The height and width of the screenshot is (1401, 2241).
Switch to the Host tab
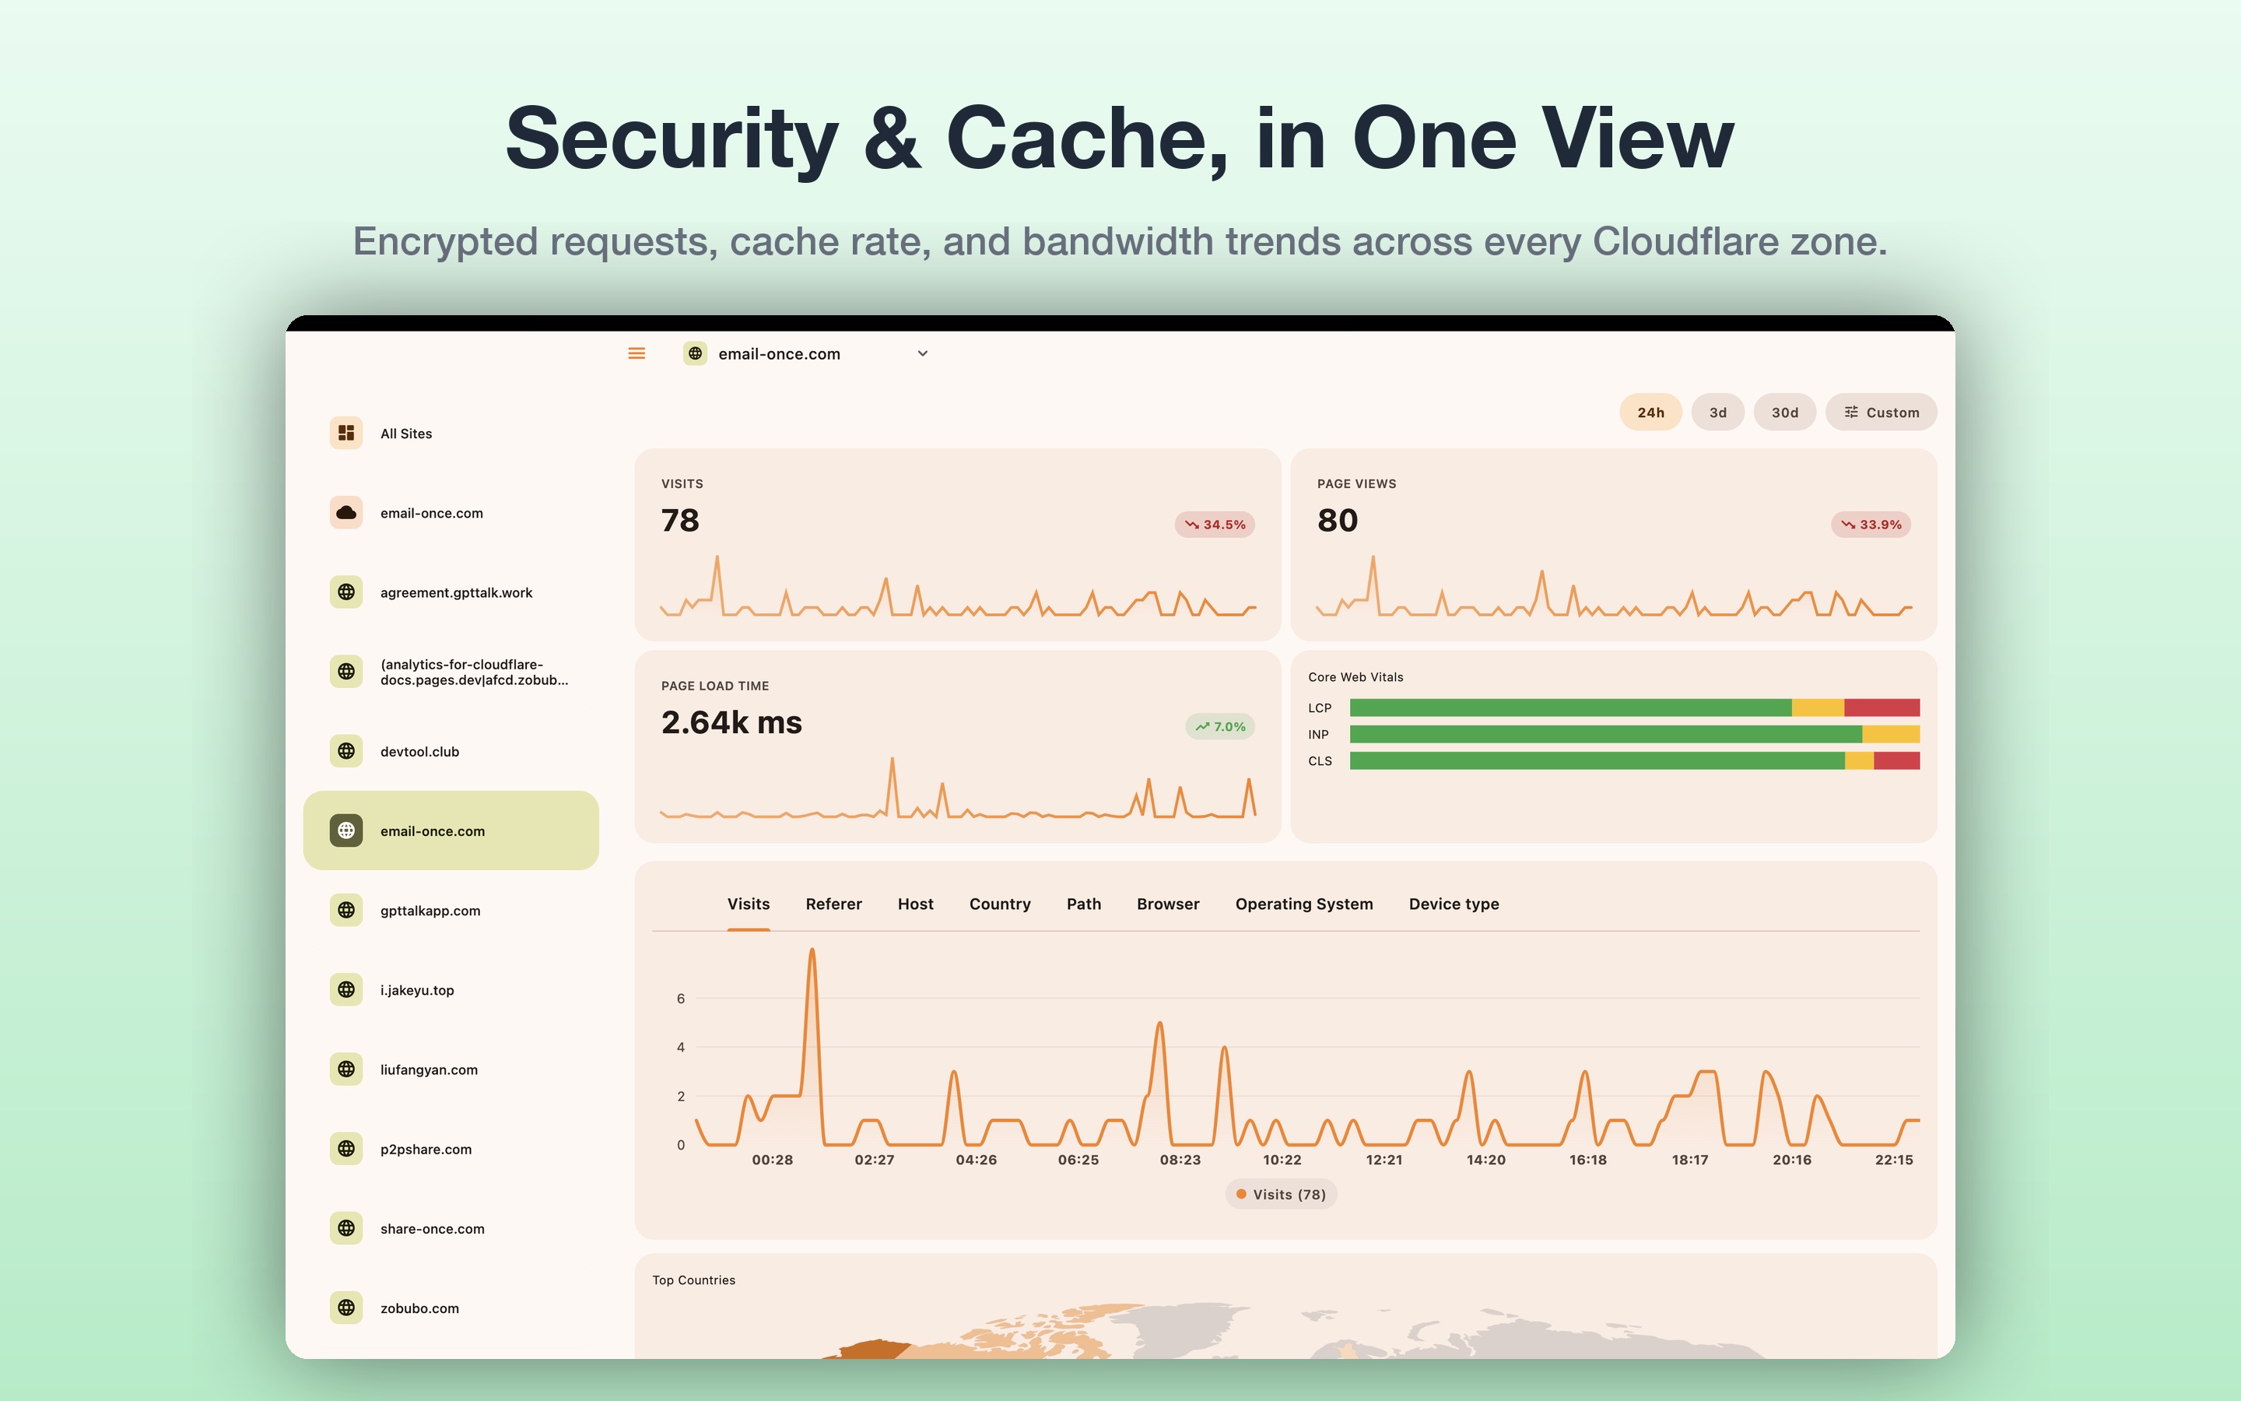pyautogui.click(x=915, y=904)
